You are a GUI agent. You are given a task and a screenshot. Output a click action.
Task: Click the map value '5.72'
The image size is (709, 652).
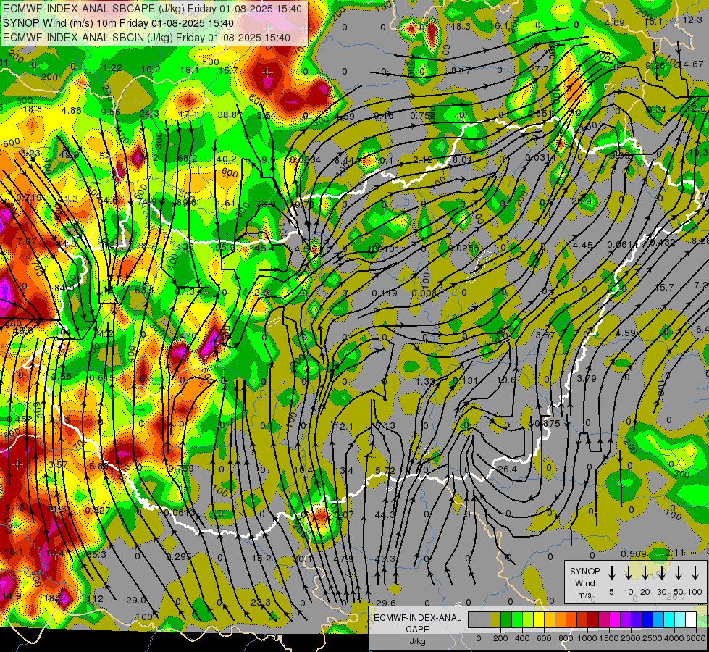click(x=385, y=471)
